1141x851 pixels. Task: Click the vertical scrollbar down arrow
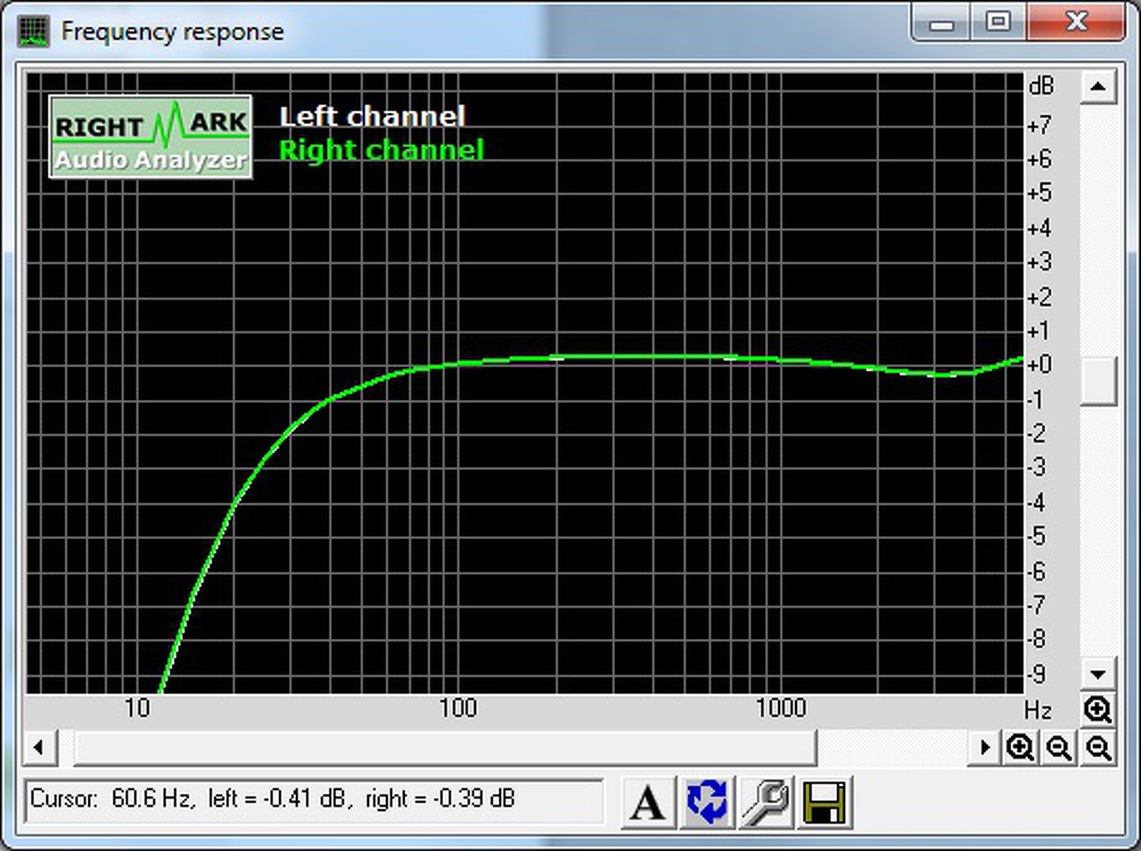(x=1098, y=675)
